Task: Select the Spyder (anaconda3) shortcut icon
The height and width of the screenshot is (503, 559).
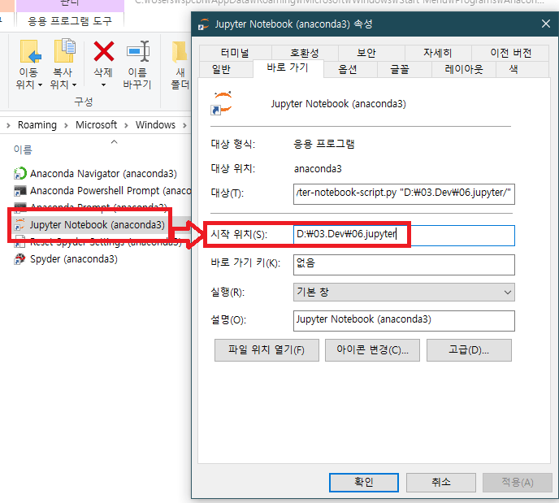Action: pos(19,259)
